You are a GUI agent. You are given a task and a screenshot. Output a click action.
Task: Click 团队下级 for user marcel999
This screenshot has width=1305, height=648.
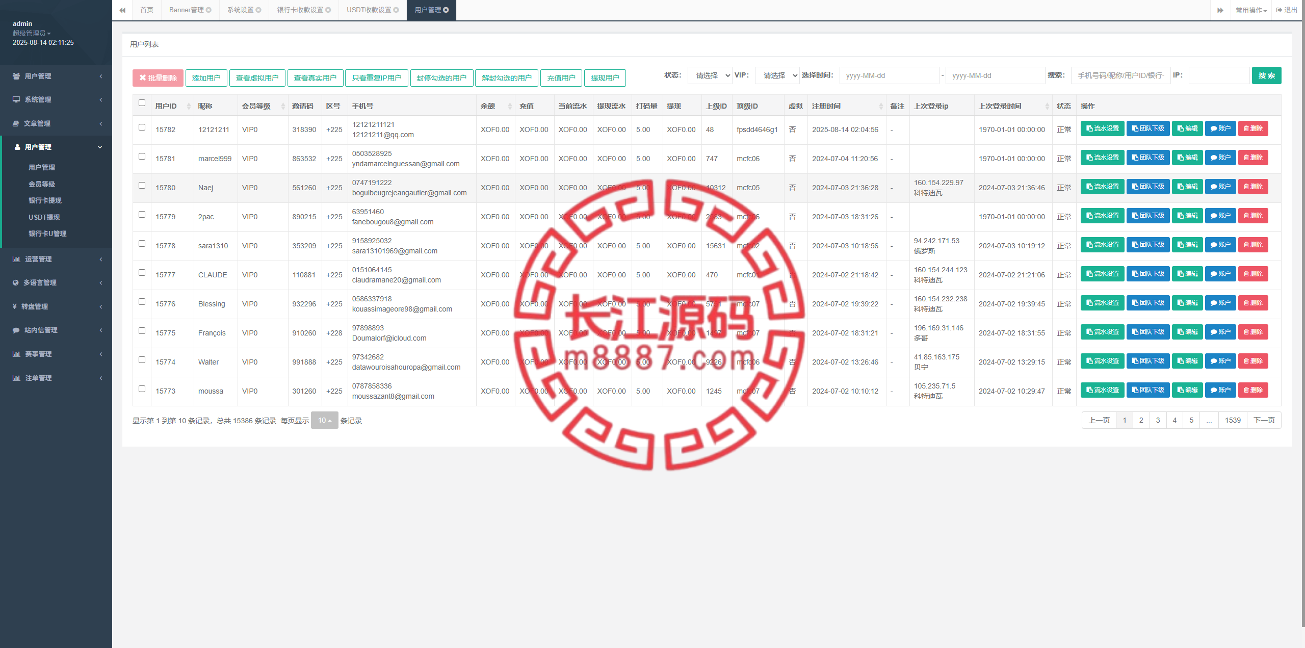1148,158
